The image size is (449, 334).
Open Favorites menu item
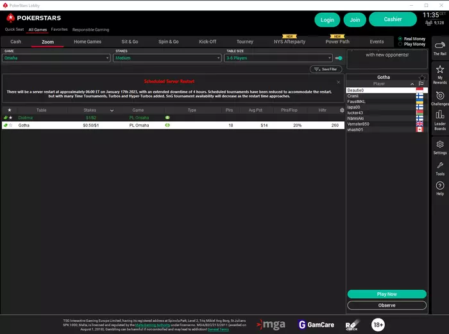pyautogui.click(x=59, y=29)
